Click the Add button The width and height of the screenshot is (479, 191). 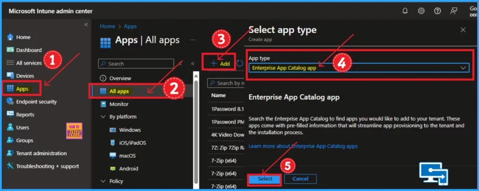(220, 63)
